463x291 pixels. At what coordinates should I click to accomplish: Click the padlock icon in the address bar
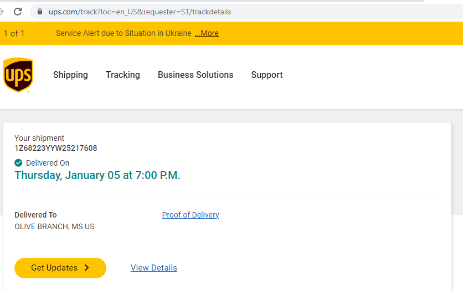coord(39,12)
